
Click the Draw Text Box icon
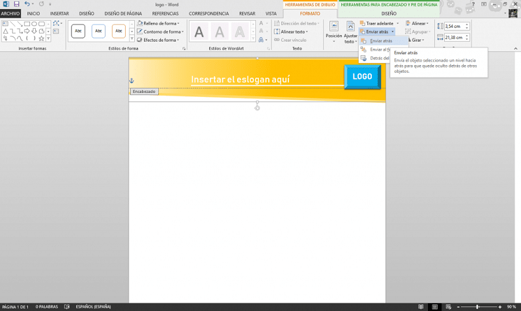56,31
